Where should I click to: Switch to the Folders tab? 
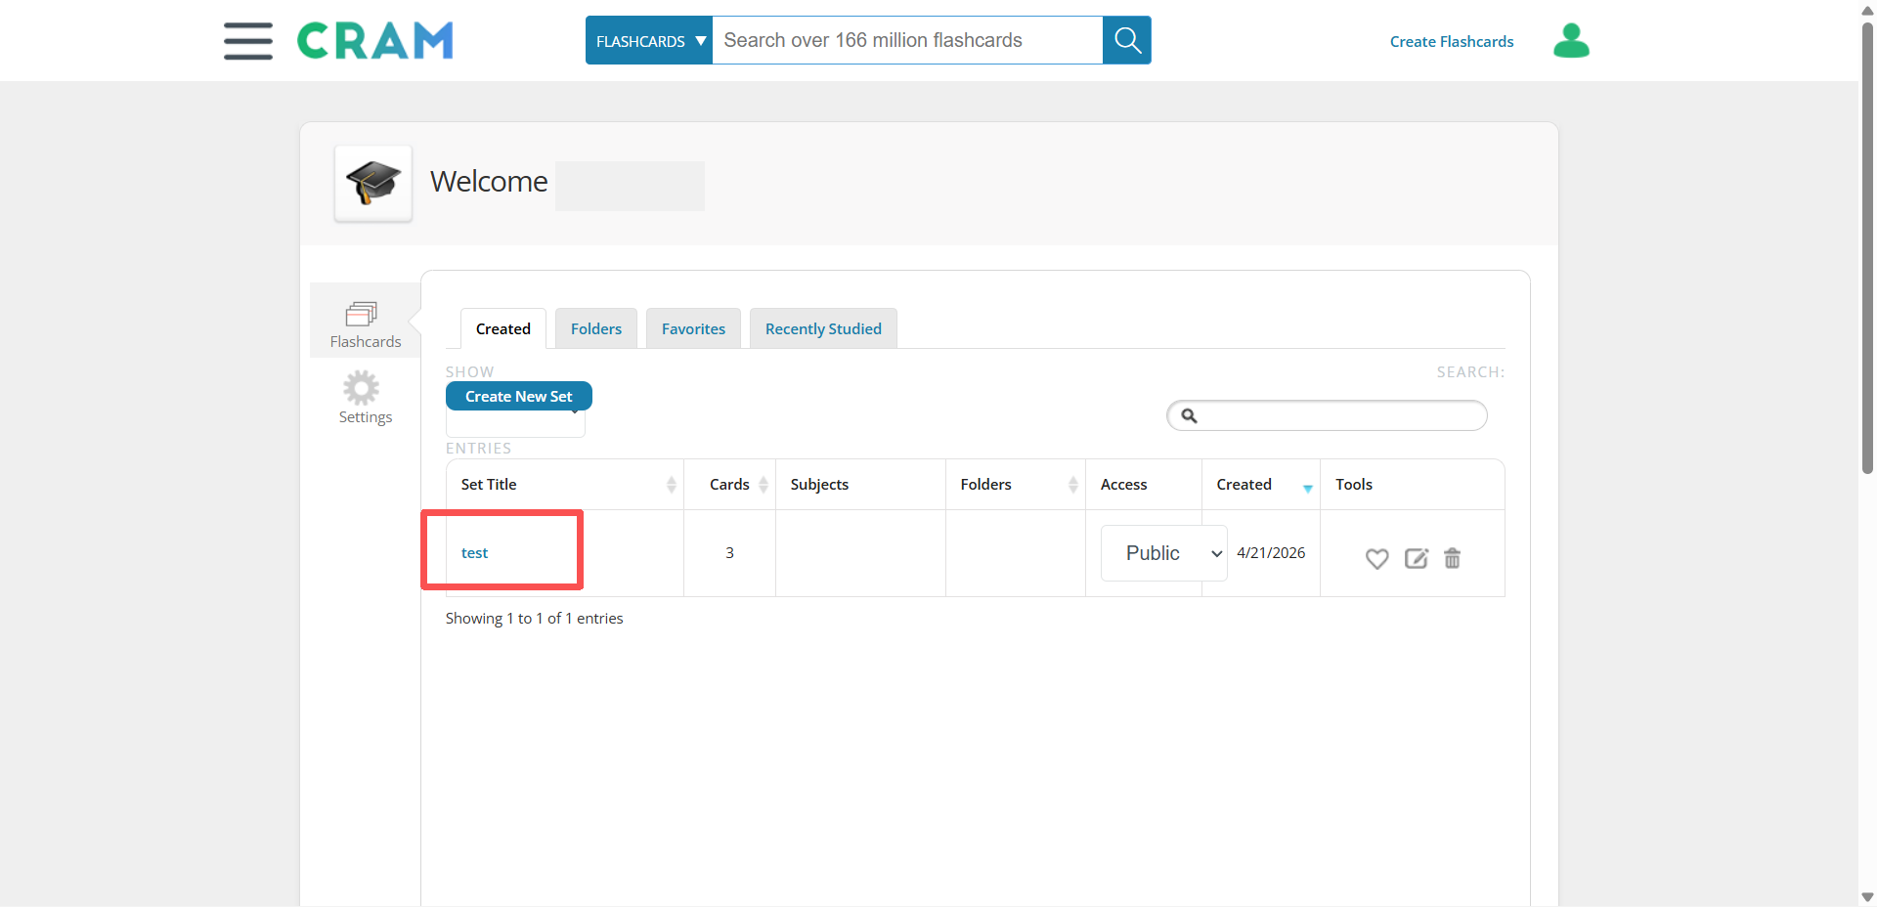point(595,328)
